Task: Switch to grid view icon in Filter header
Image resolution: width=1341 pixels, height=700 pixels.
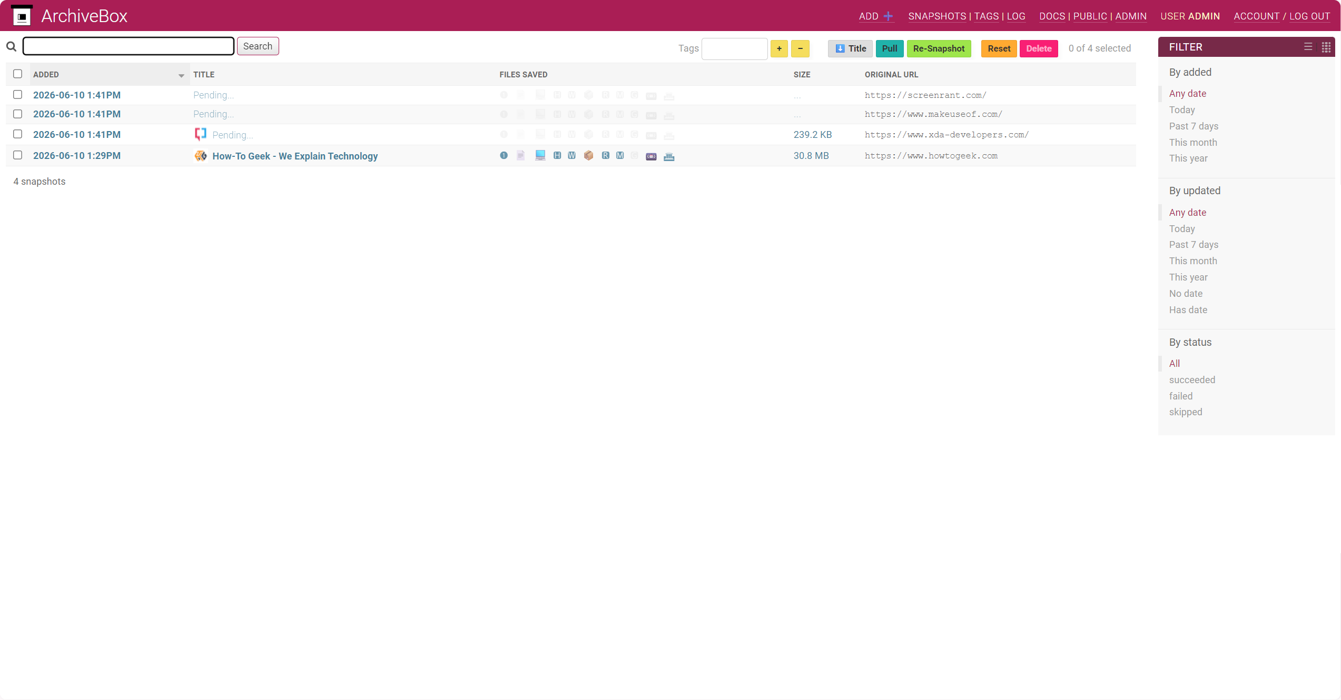Action: 1326,47
